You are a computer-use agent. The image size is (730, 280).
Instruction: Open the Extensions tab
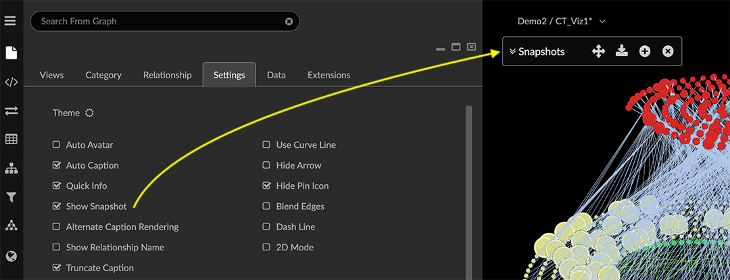[328, 75]
